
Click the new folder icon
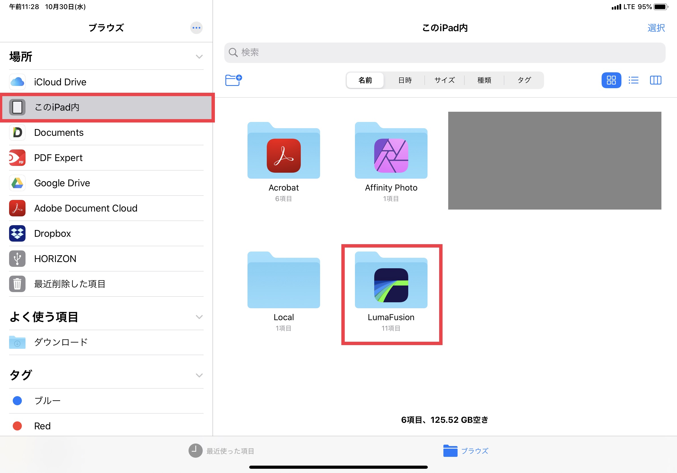pyautogui.click(x=233, y=80)
